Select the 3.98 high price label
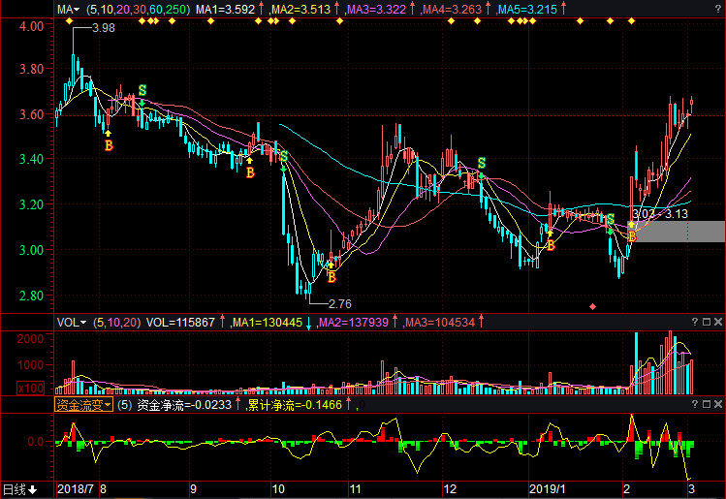The height and width of the screenshot is (499, 726). [103, 28]
